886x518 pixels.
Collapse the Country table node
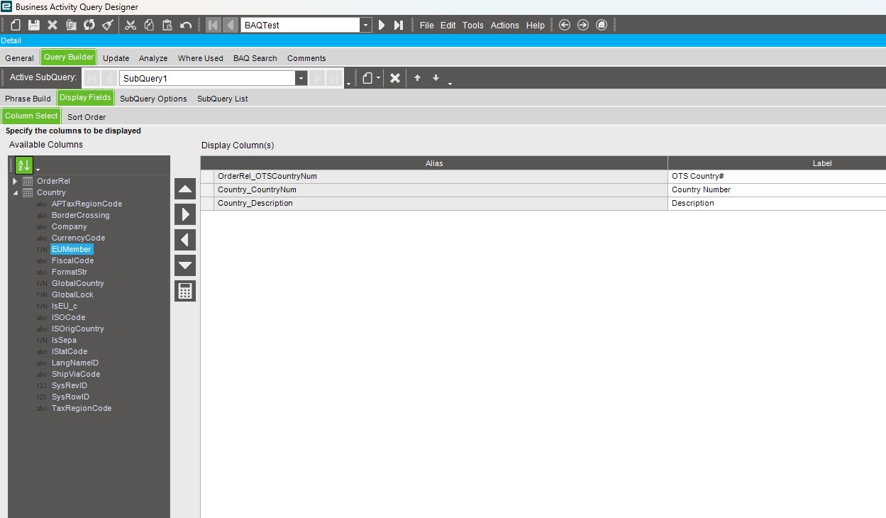tap(15, 192)
